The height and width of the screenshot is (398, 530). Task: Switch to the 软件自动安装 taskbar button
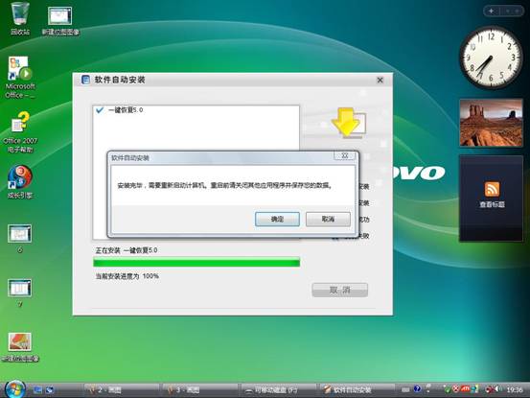click(357, 390)
